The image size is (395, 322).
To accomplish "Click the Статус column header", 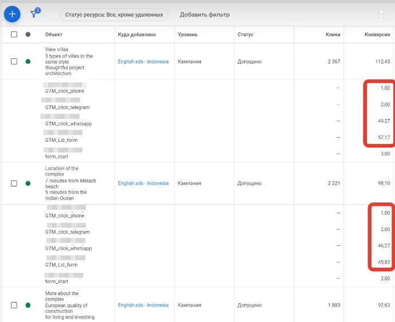I will point(245,34).
